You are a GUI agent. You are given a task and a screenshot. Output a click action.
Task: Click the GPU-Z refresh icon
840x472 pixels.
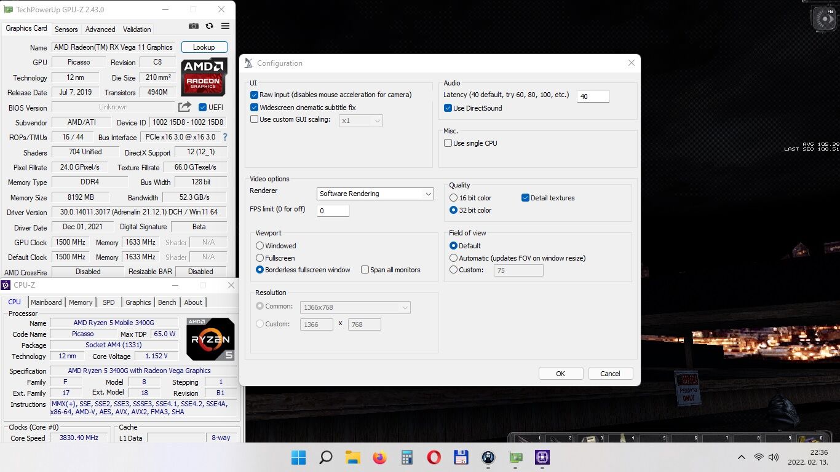click(210, 26)
